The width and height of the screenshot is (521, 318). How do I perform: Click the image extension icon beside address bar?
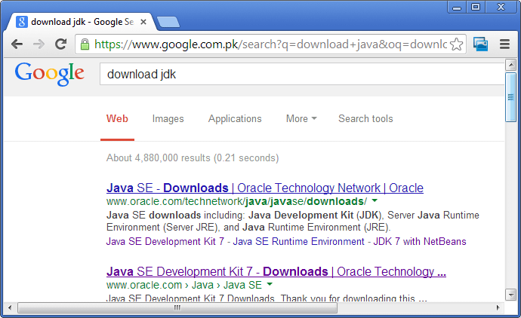[481, 44]
